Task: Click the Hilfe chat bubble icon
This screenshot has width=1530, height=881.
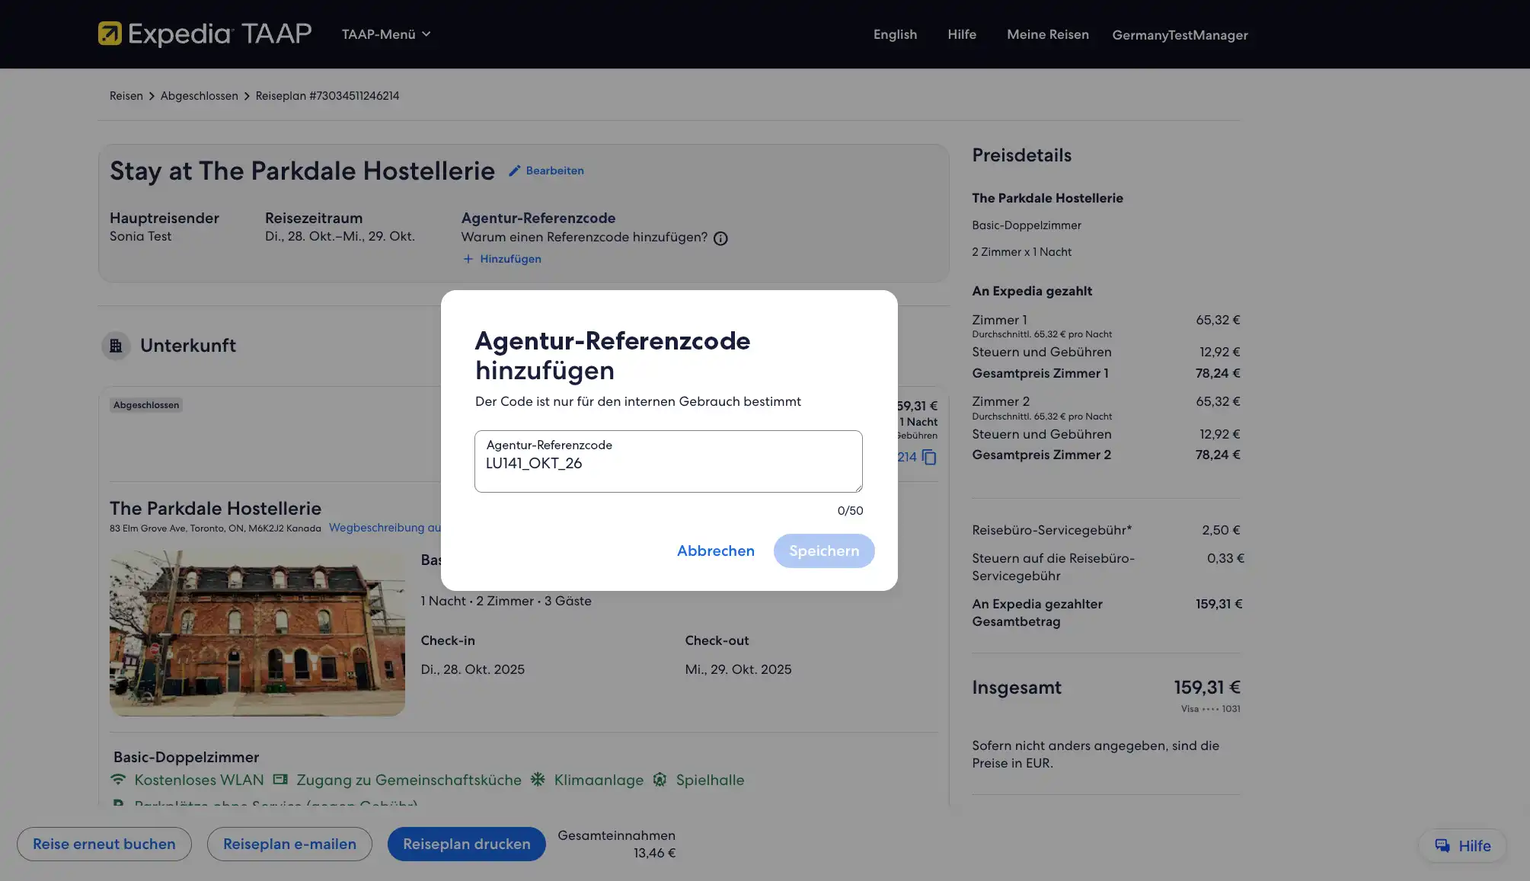Action: pyautogui.click(x=1442, y=845)
